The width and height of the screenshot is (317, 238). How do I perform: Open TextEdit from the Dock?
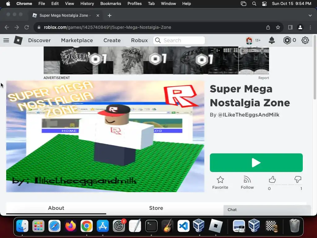[135, 226]
